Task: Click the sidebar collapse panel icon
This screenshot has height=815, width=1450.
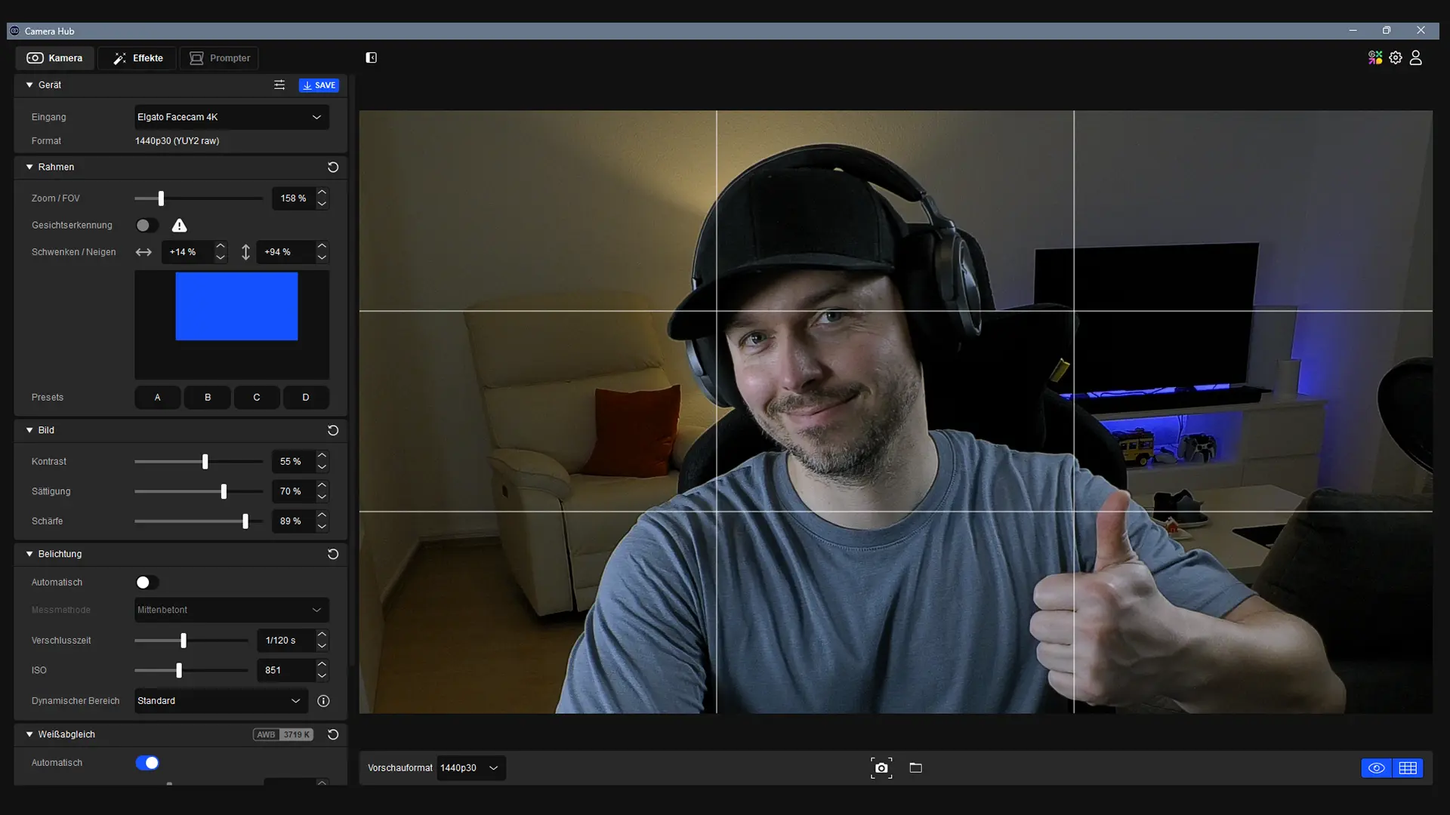Action: pos(372,58)
